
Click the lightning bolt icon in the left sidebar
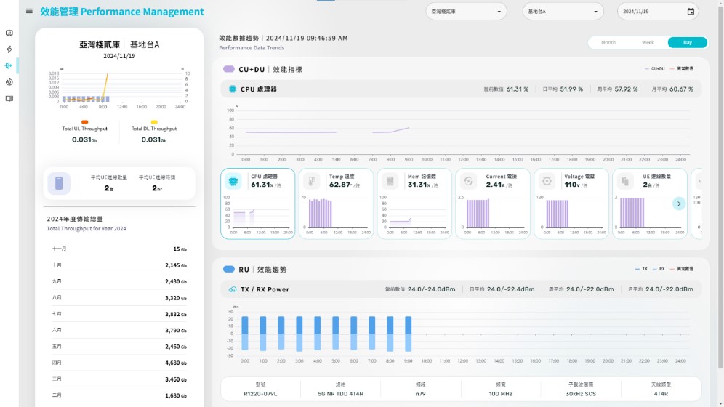[x=9, y=49]
